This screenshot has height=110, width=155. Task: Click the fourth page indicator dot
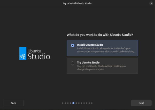point(71,103)
